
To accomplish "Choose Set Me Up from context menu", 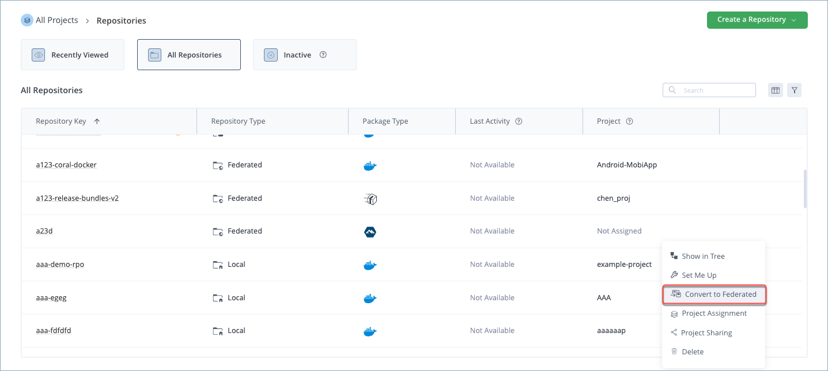I will 713,276.
